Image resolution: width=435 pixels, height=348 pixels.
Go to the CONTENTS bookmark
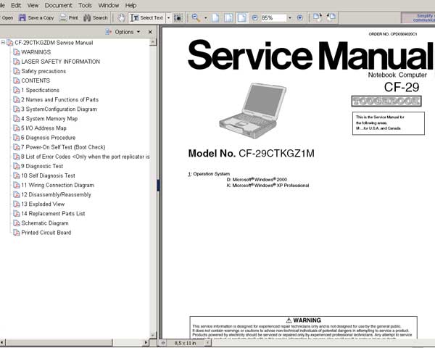click(36, 80)
